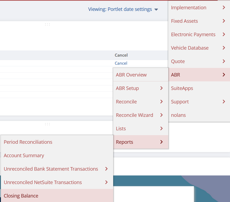230x202 pixels.
Task: Expand the Electronic Payments submenu chevron
Action: click(224, 35)
